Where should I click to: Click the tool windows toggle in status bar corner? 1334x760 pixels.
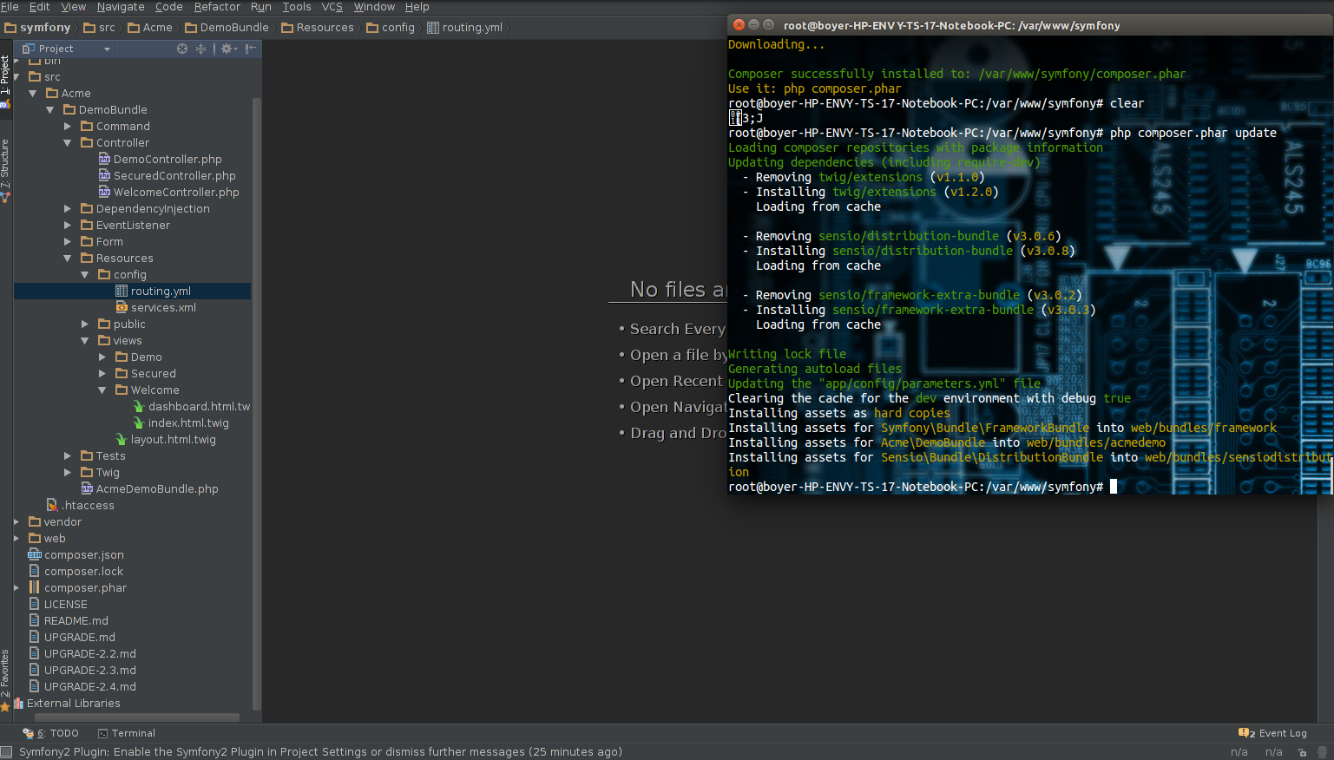7,752
